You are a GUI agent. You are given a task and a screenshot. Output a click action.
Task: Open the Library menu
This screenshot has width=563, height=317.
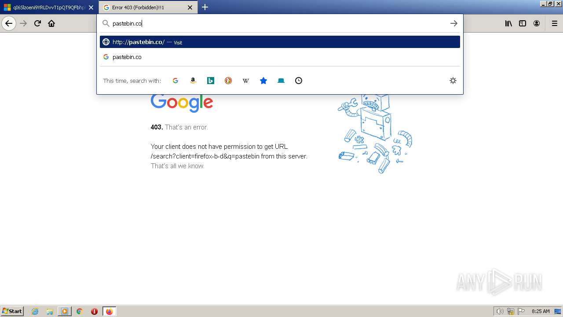[508, 23]
